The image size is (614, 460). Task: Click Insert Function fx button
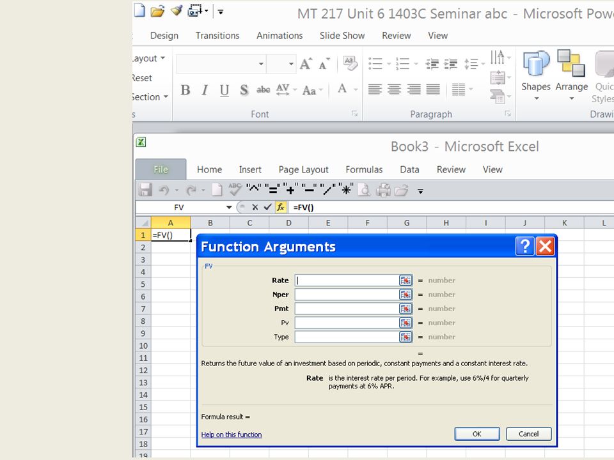281,207
